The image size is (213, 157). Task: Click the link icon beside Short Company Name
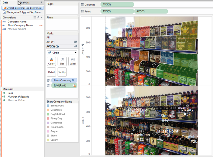pyautogui.click(x=41, y=25)
